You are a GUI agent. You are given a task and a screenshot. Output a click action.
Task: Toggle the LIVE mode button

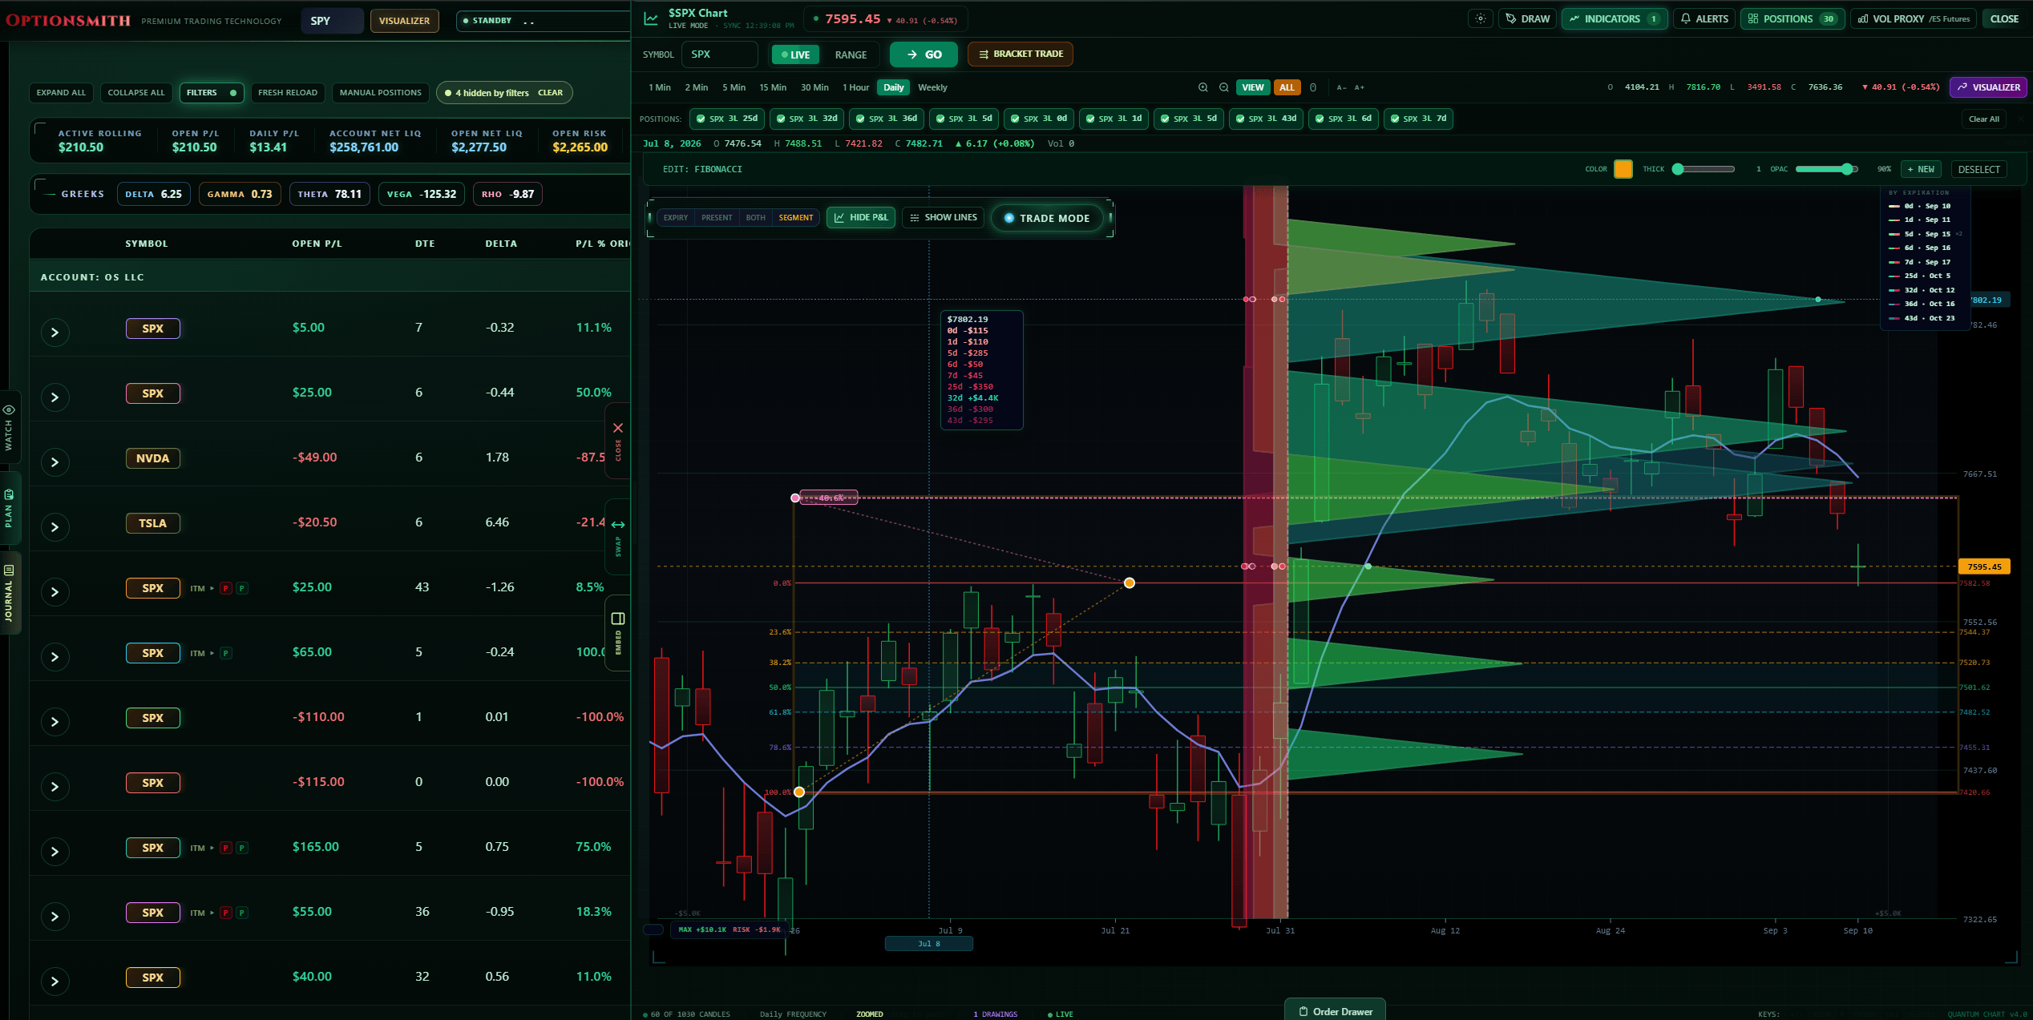pos(795,54)
